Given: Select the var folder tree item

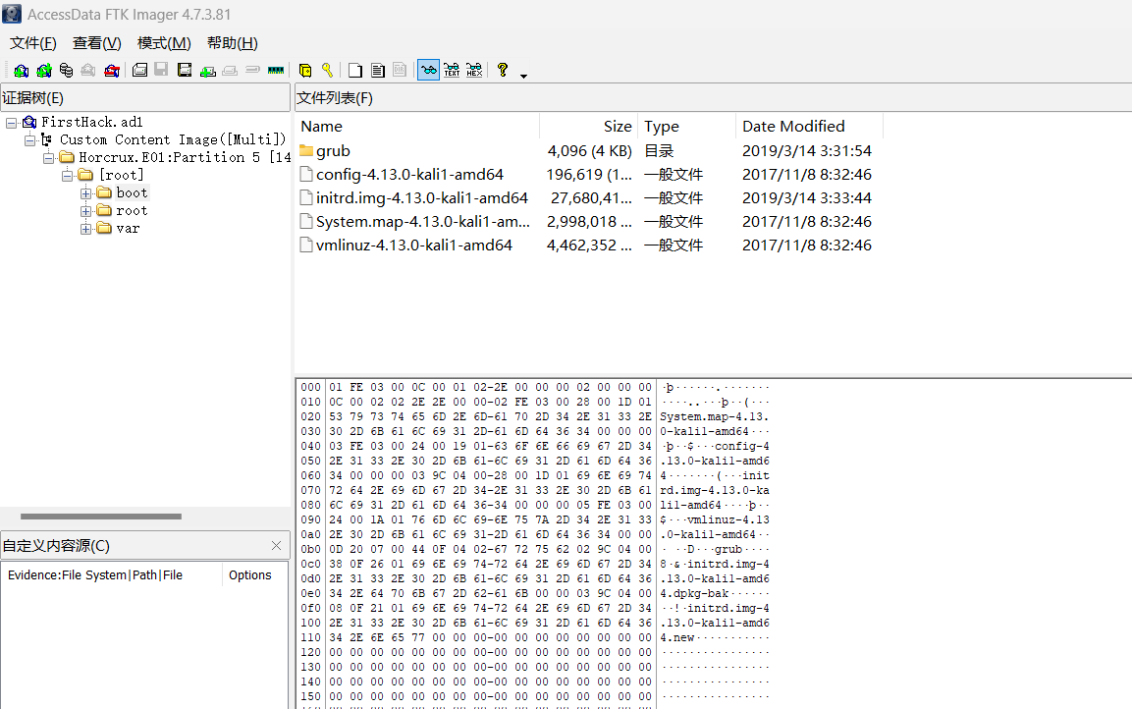Looking at the screenshot, I should click(128, 228).
